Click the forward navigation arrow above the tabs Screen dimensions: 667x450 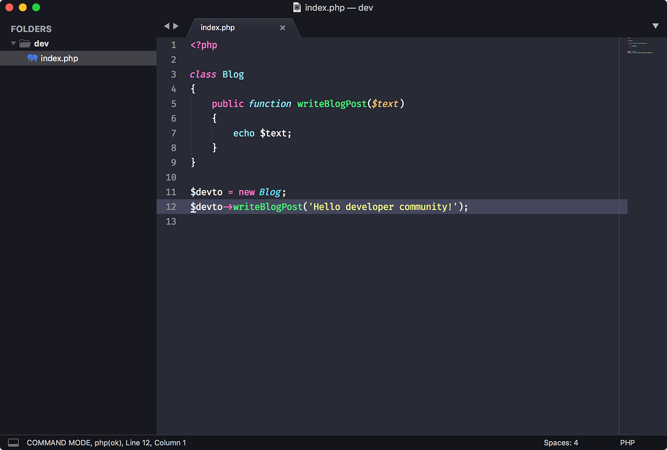[175, 26]
